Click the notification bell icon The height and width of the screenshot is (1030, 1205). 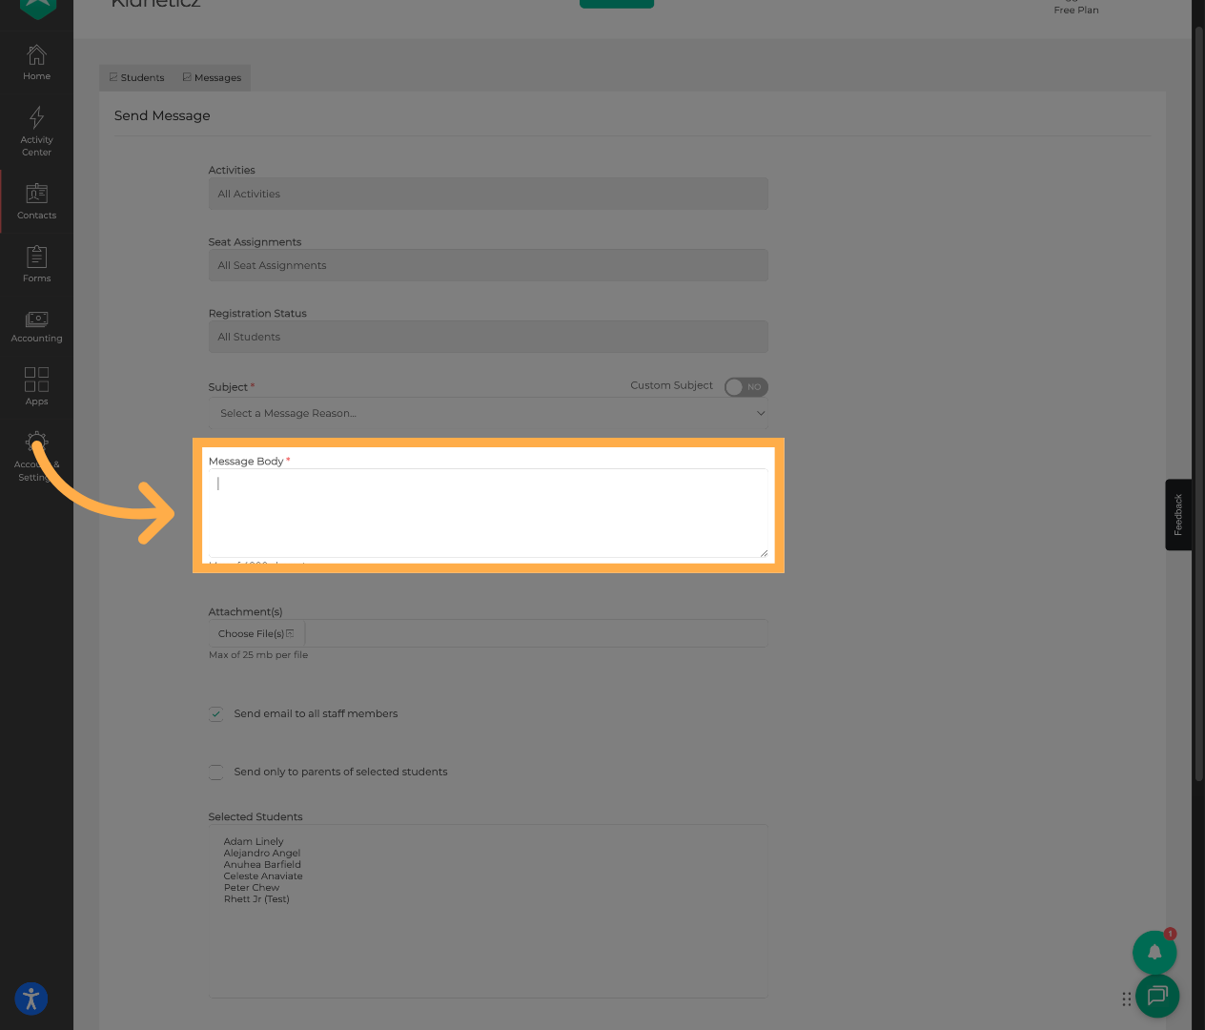1154,952
